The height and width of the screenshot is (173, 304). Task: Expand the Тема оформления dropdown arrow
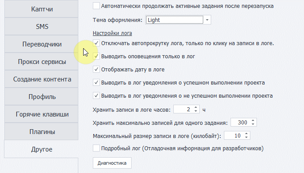point(207,20)
